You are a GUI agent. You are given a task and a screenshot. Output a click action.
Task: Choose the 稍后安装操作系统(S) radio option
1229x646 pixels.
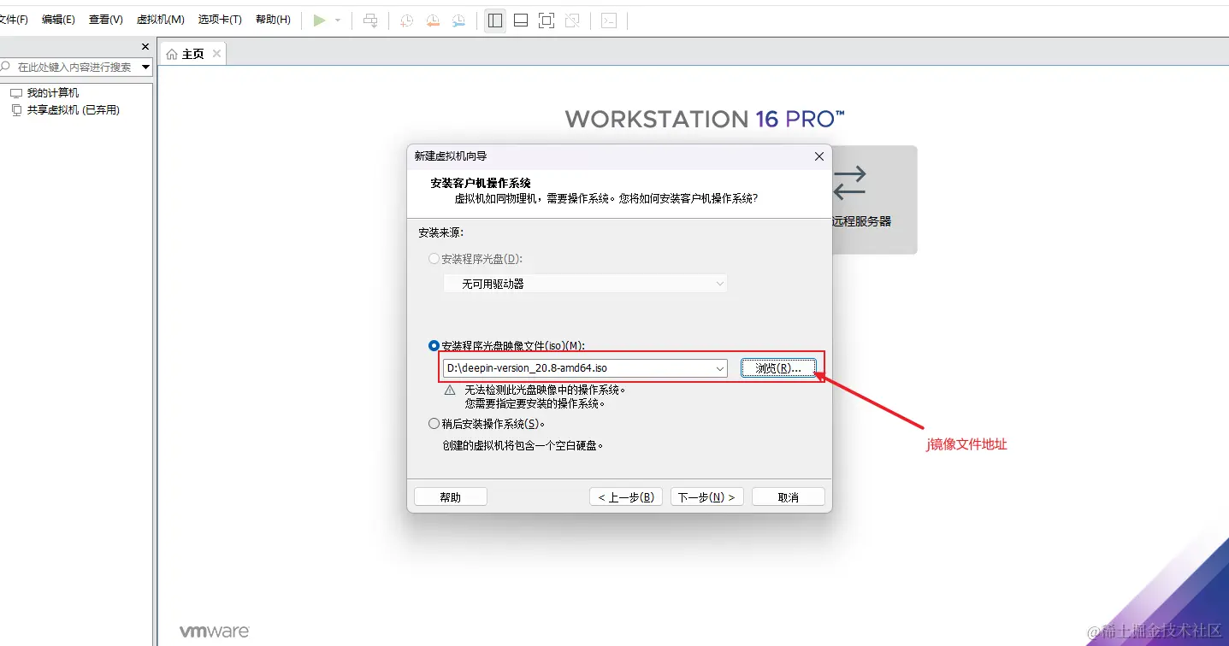pyautogui.click(x=434, y=424)
